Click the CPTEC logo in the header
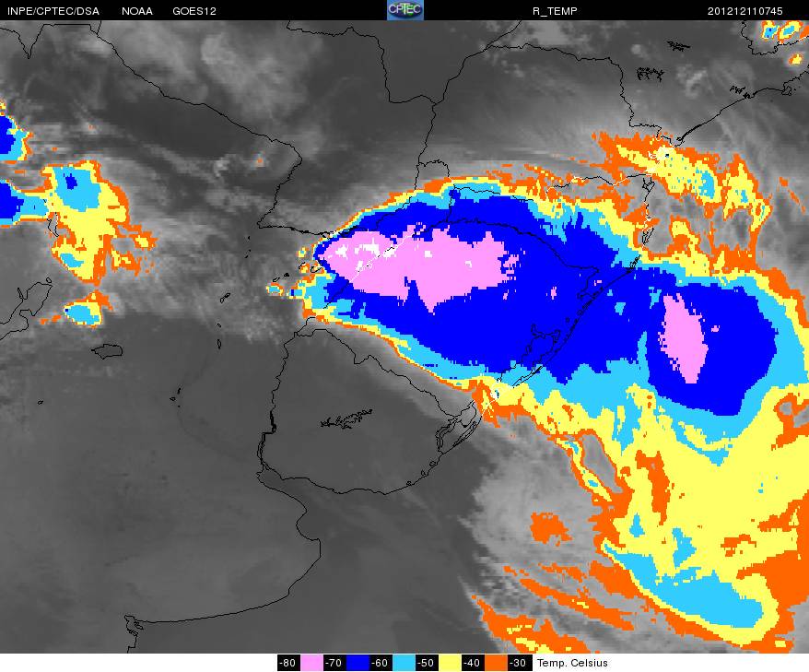Screen dimensions: 809x672 coord(405,10)
